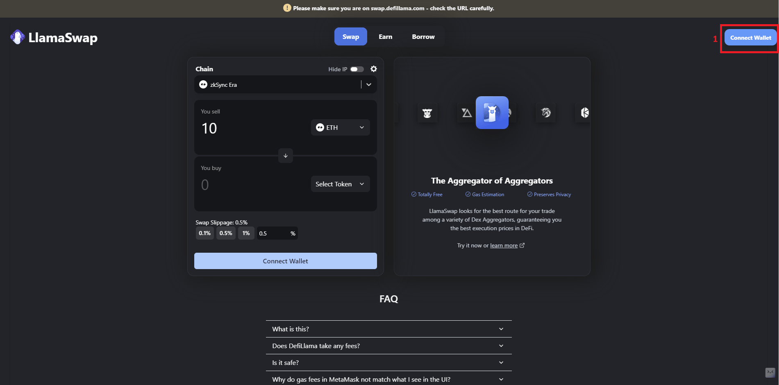Click Connect Wallet in top right
This screenshot has width=779, height=385.
750,38
